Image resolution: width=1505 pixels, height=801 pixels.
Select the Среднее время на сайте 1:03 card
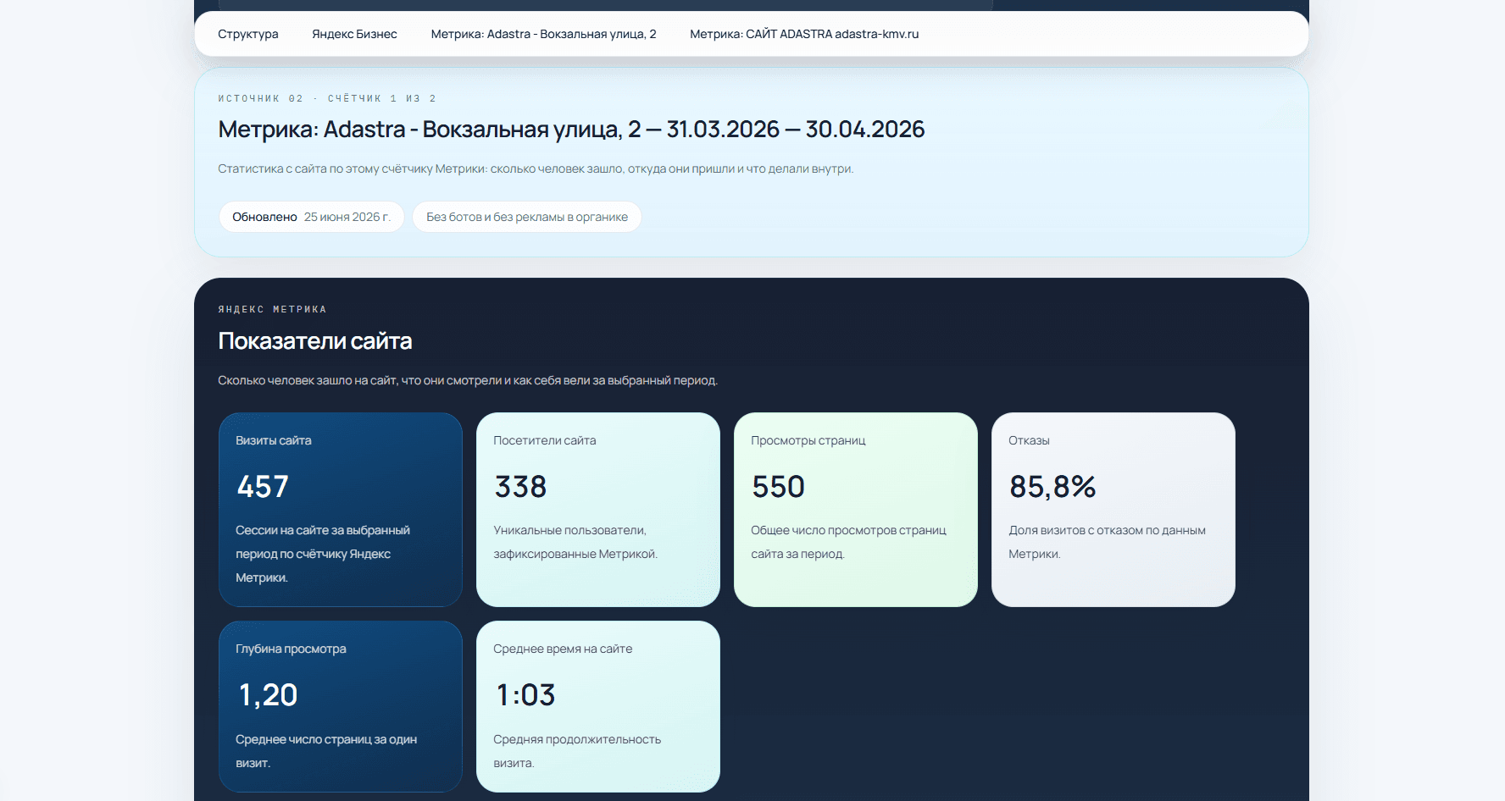pyautogui.click(x=598, y=706)
